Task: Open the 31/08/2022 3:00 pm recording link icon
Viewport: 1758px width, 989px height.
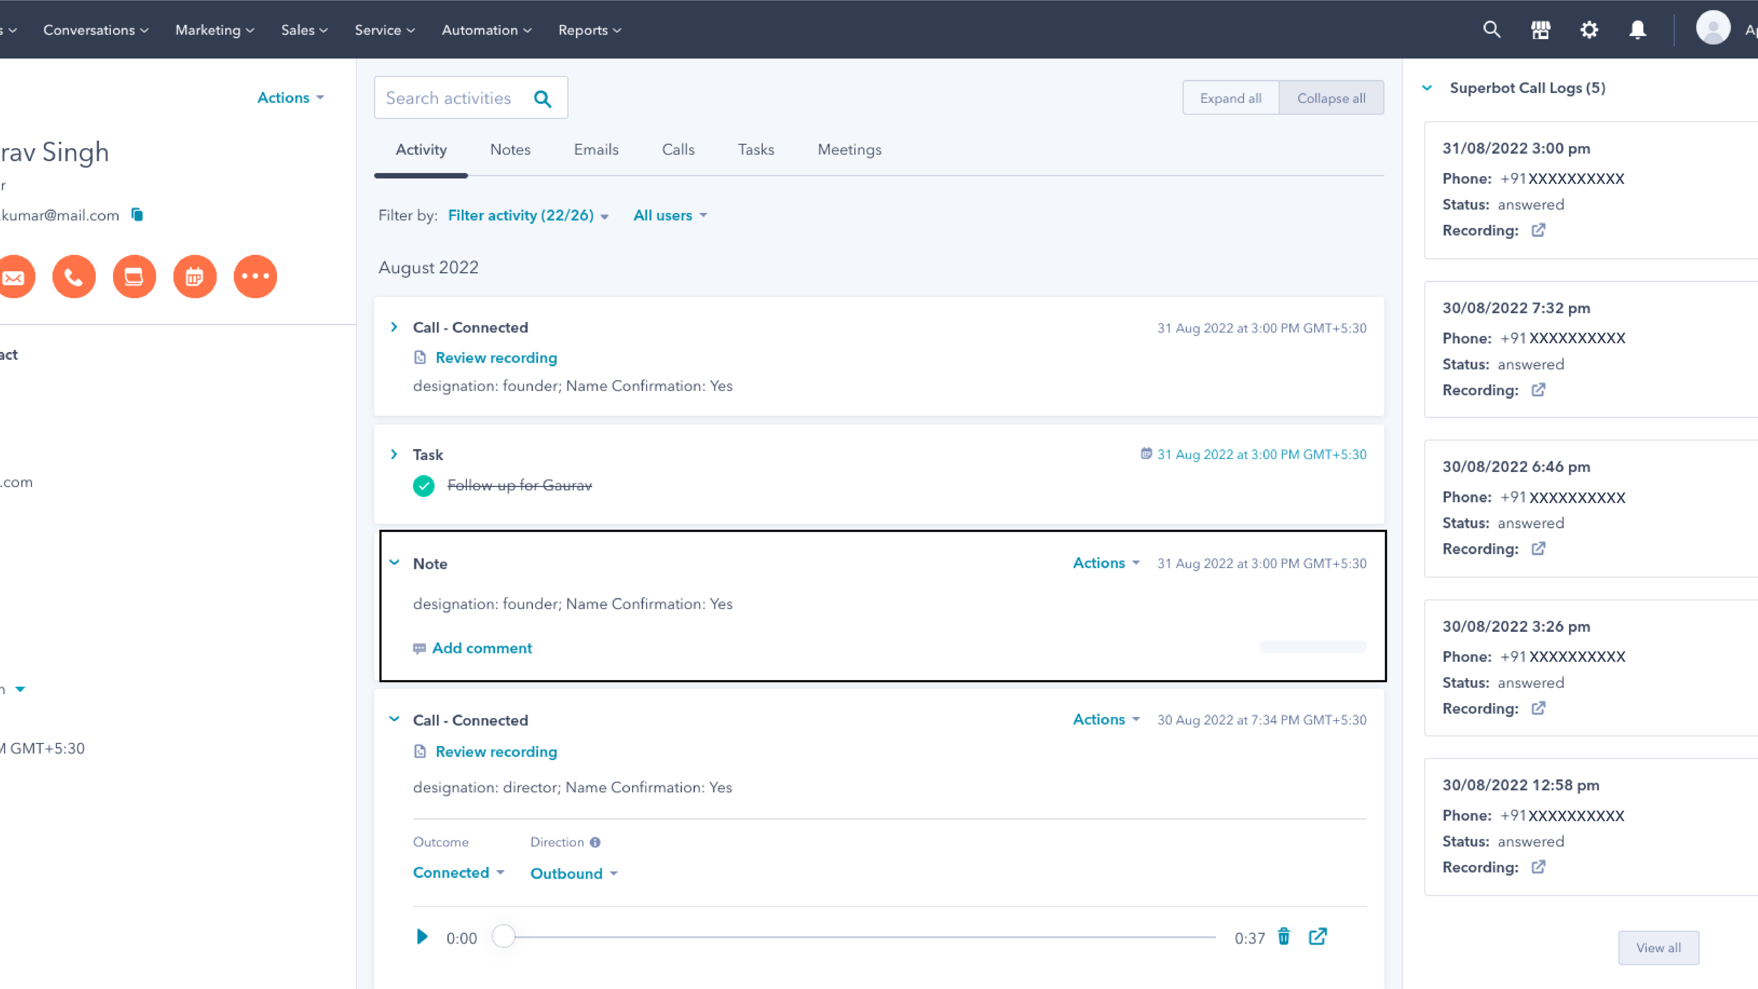Action: coord(1538,230)
